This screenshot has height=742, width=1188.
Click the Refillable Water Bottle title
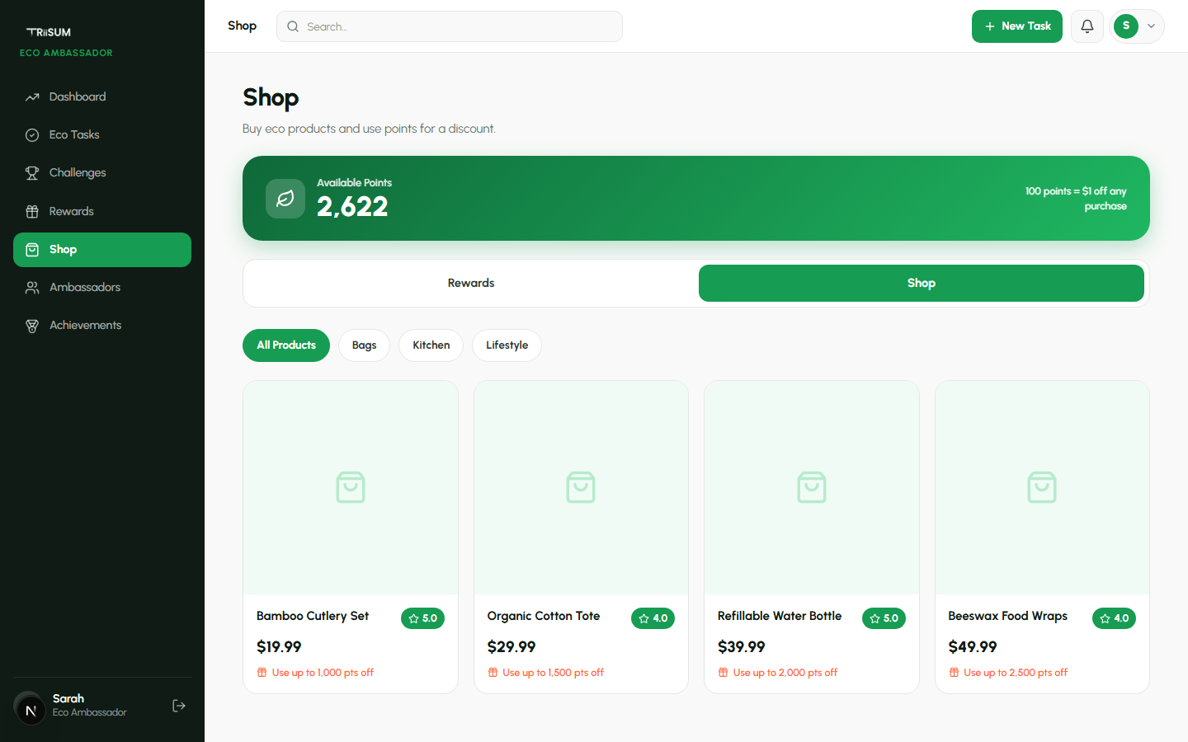pyautogui.click(x=780, y=616)
